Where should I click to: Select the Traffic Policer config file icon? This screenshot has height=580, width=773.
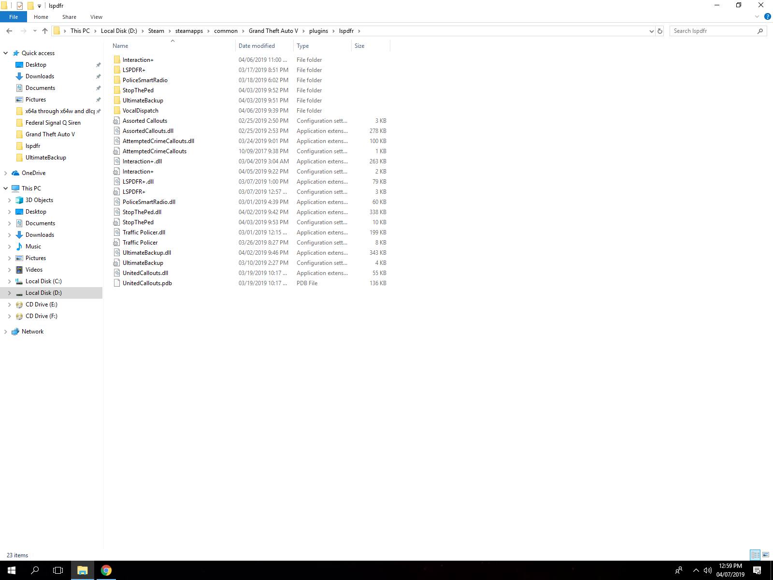tap(117, 243)
